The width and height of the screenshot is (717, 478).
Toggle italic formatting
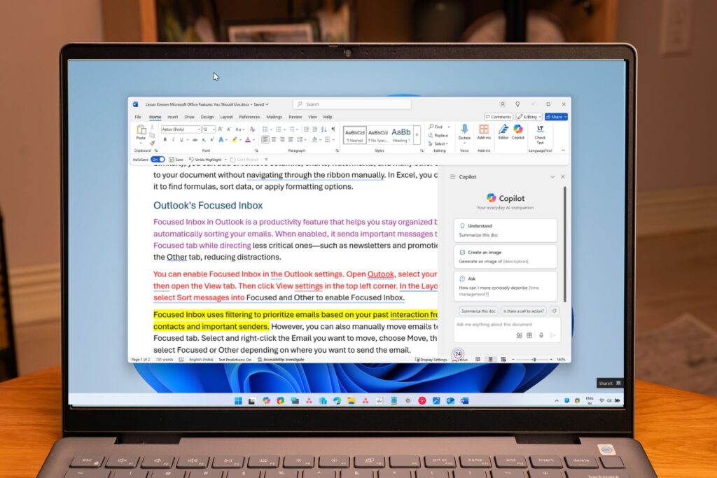(174, 139)
